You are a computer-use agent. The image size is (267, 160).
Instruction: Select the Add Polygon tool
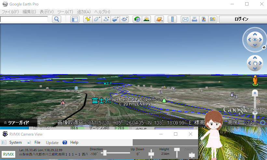click(97, 19)
